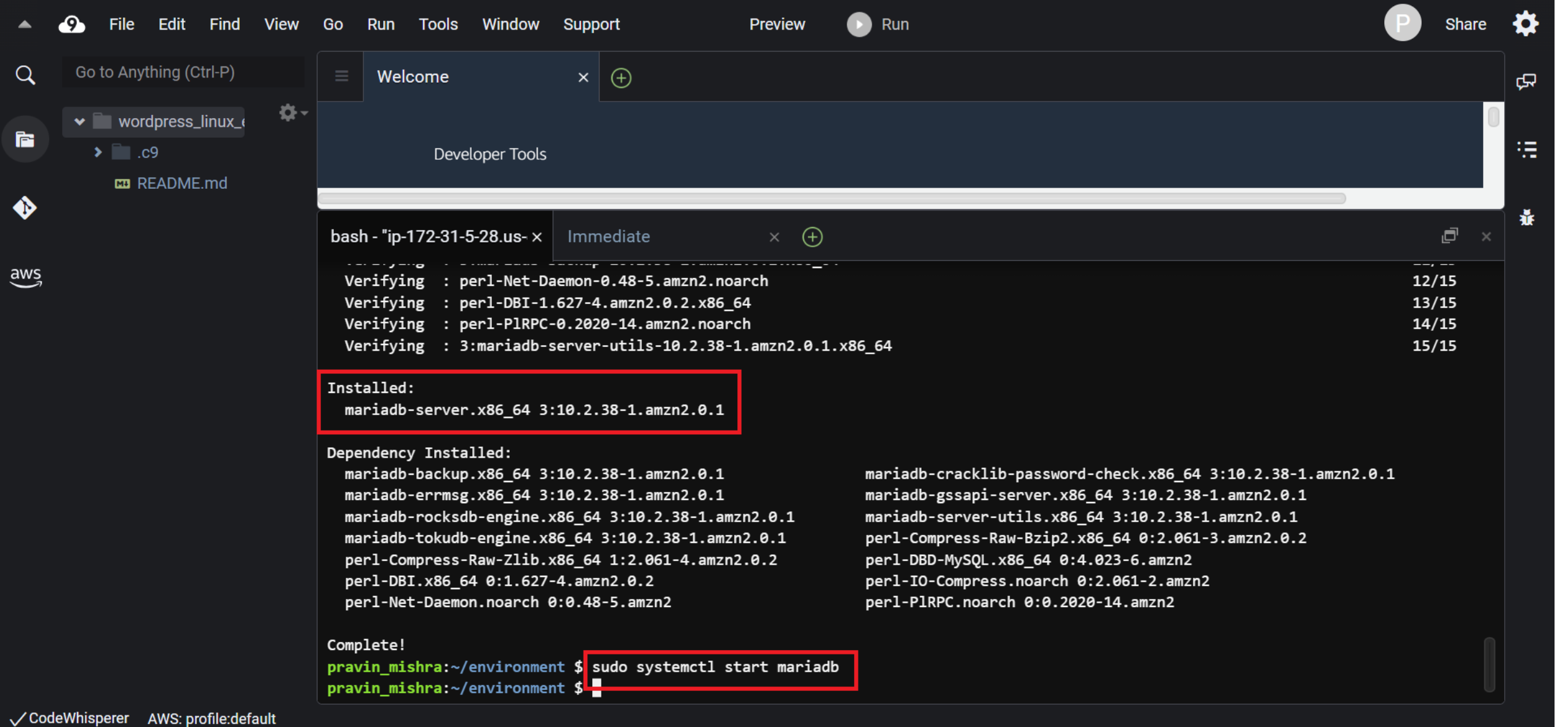The image size is (1557, 727).
Task: Open file tree settings gear dropdown
Action: tap(293, 113)
